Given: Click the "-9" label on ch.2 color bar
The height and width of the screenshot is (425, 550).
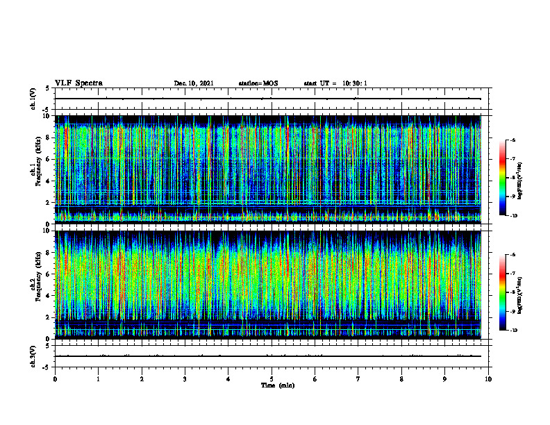Looking at the screenshot, I should 512,311.
